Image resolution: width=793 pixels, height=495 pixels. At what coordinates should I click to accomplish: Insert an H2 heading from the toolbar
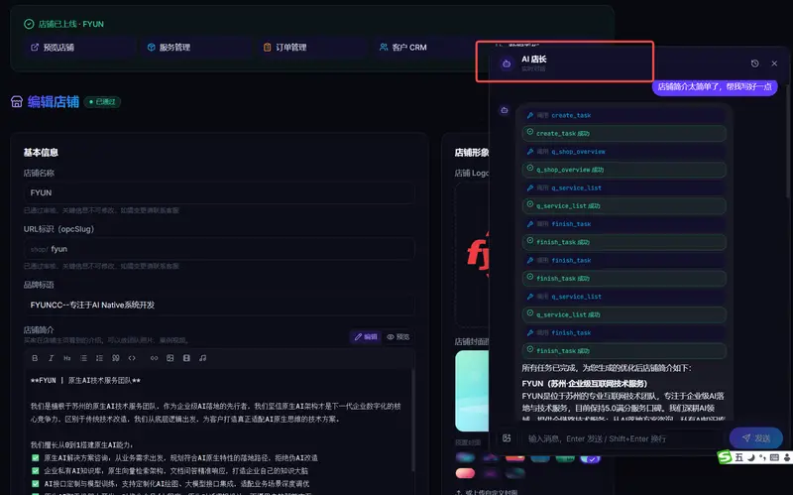(66, 358)
